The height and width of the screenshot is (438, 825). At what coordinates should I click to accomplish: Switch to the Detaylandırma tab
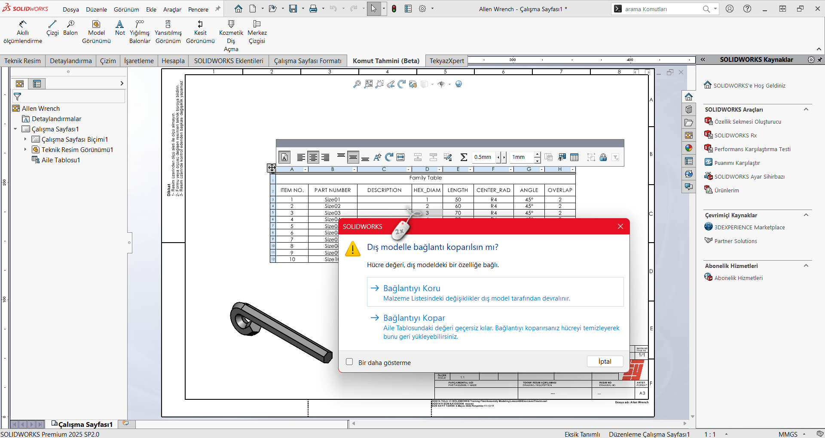71,61
